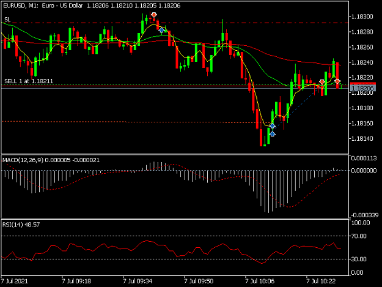Click the rightmost red sell arrow on the SELL line
The width and height of the screenshot is (382, 287).
click(x=337, y=81)
